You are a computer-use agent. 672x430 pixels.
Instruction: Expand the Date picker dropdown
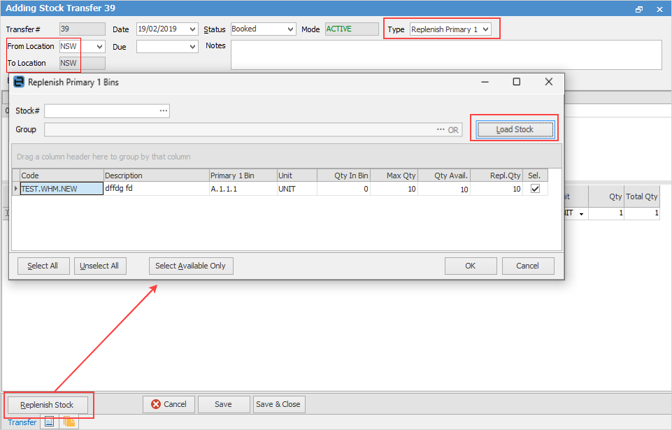tap(193, 29)
